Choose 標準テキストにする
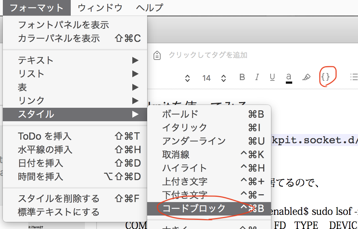 point(75,212)
